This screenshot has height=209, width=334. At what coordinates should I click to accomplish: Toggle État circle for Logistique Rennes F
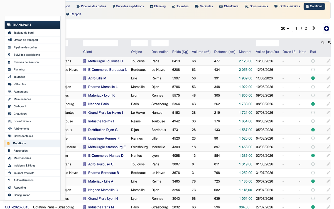[313, 138]
